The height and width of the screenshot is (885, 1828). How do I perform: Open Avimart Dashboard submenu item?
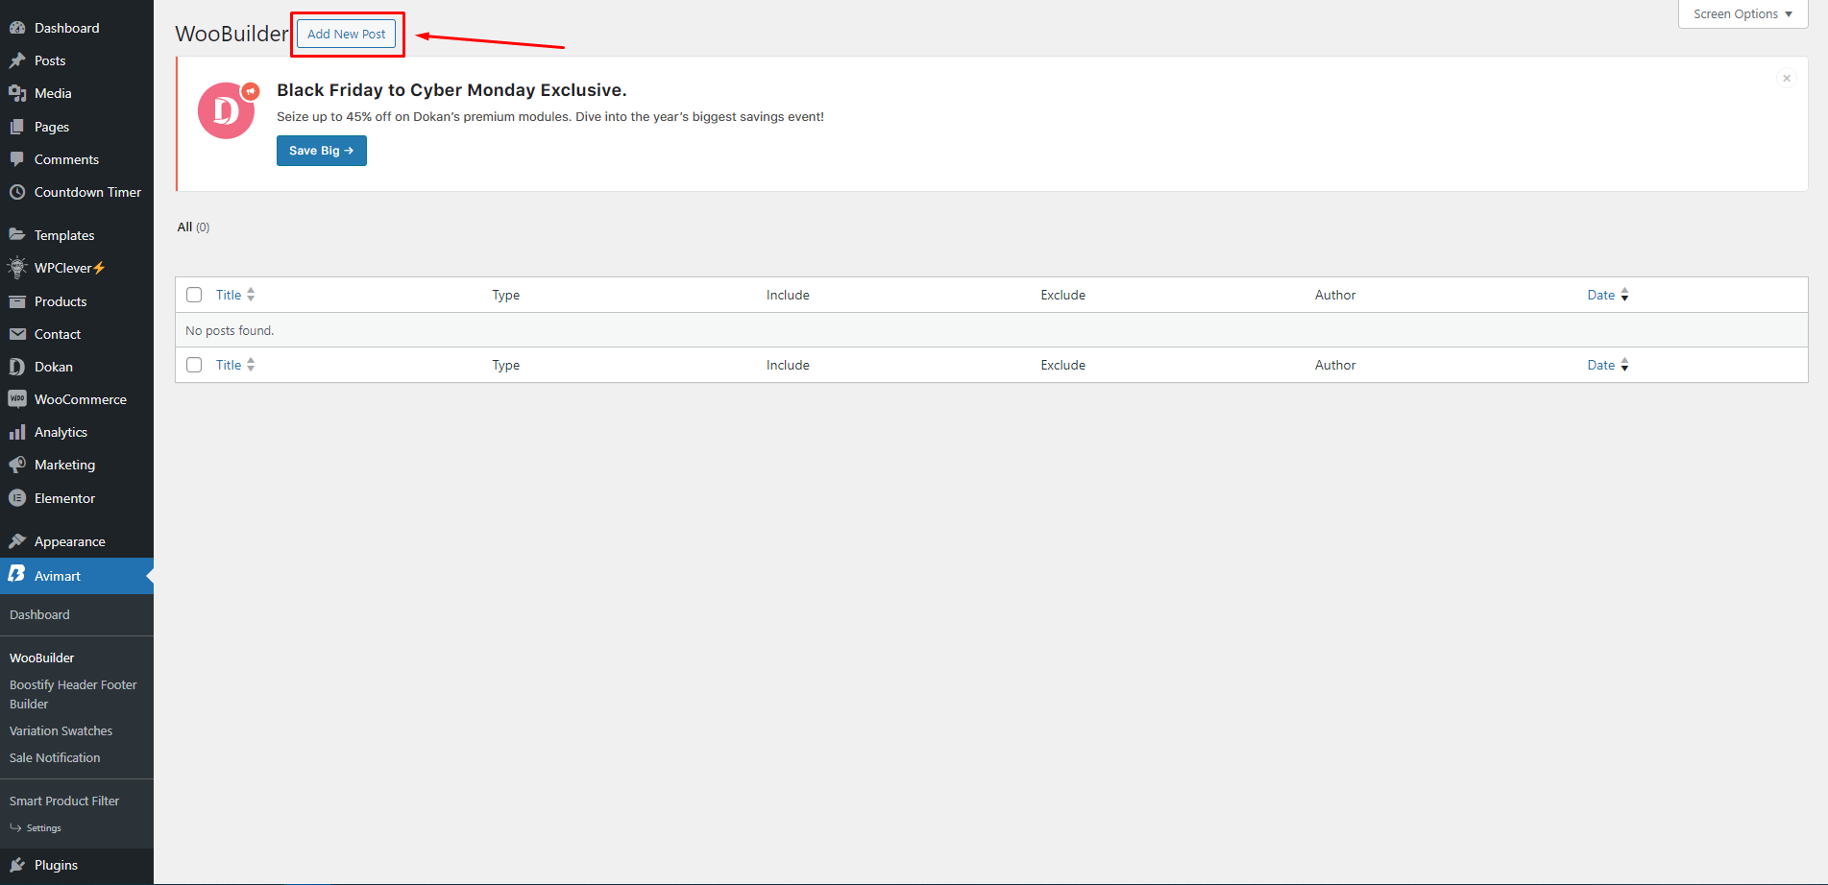[39, 614]
